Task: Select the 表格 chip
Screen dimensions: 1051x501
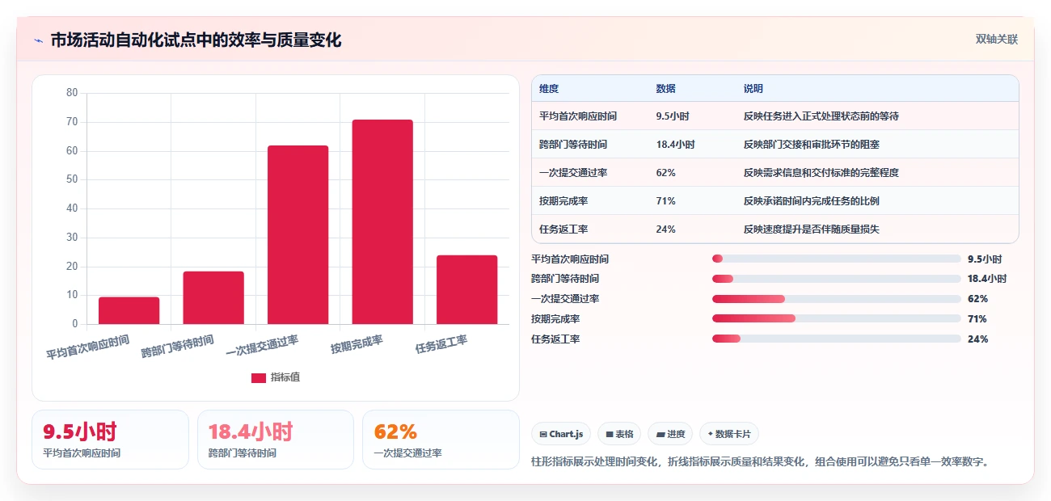Action: click(x=619, y=434)
